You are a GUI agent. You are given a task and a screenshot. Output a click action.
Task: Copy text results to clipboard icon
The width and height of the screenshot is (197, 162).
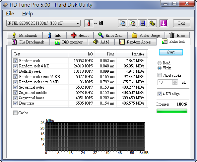click(x=122, y=23)
